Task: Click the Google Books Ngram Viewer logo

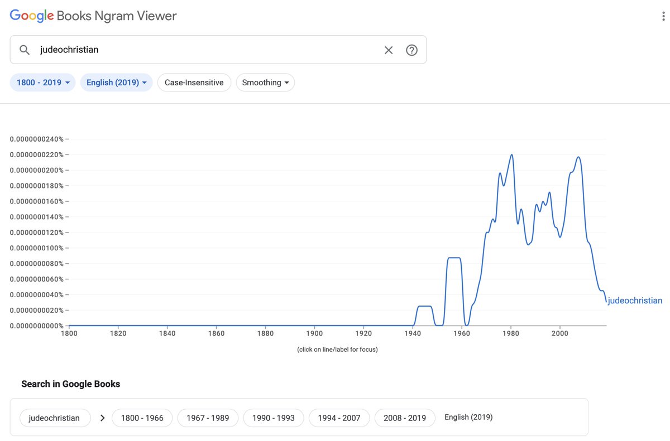Action: 93,16
